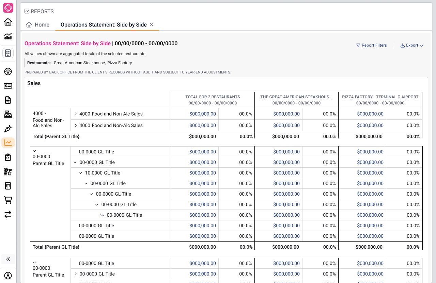Collapse the 10-0000 GL Title row
This screenshot has height=283, width=436.
[80, 173]
